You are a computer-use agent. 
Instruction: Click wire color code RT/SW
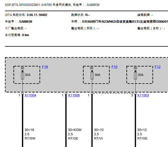pos(30,138)
